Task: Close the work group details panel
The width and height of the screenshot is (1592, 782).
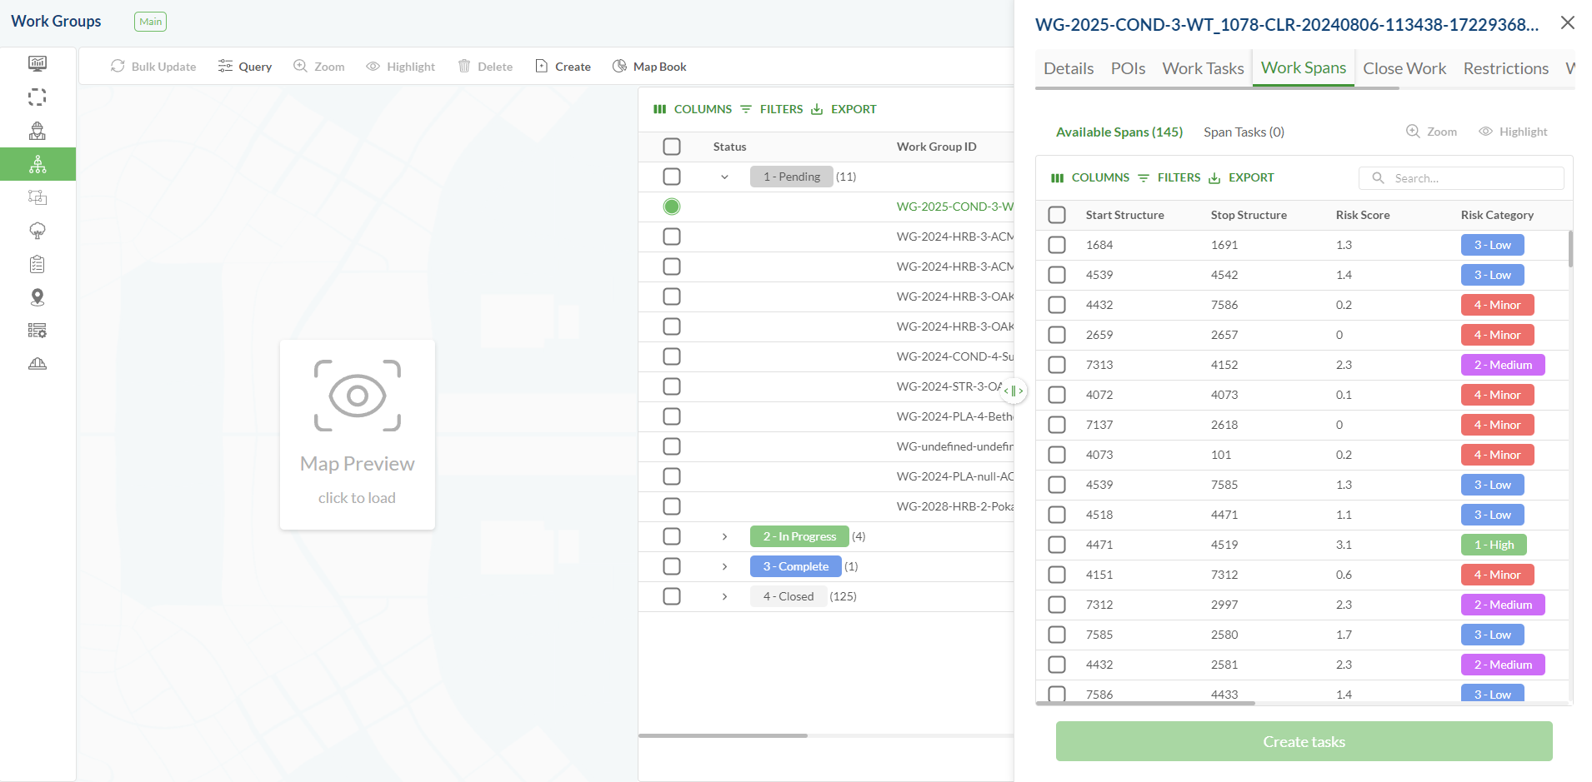Action: pos(1567,23)
